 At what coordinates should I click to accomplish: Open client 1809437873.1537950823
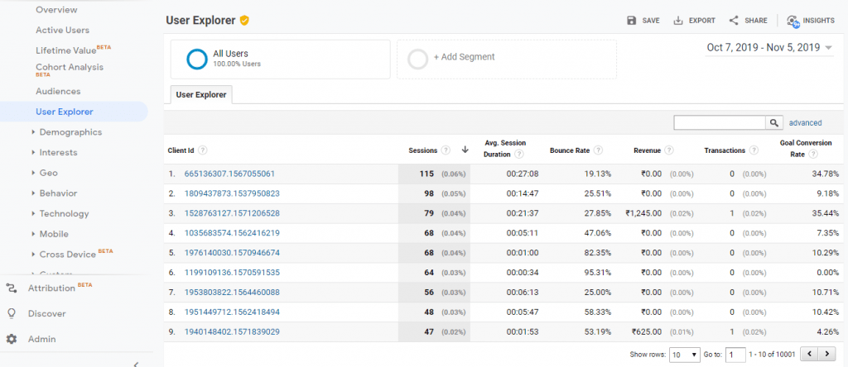pyautogui.click(x=232, y=193)
